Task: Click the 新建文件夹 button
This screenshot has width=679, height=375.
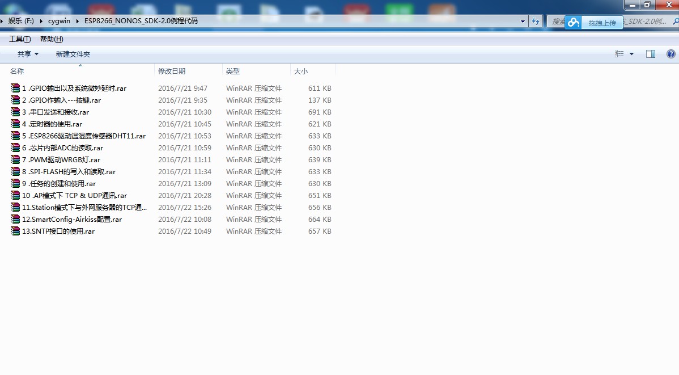Action: click(73, 54)
